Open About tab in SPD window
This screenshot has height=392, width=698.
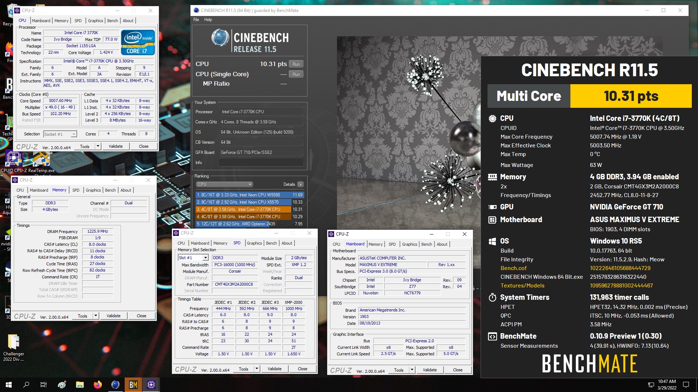click(x=287, y=243)
